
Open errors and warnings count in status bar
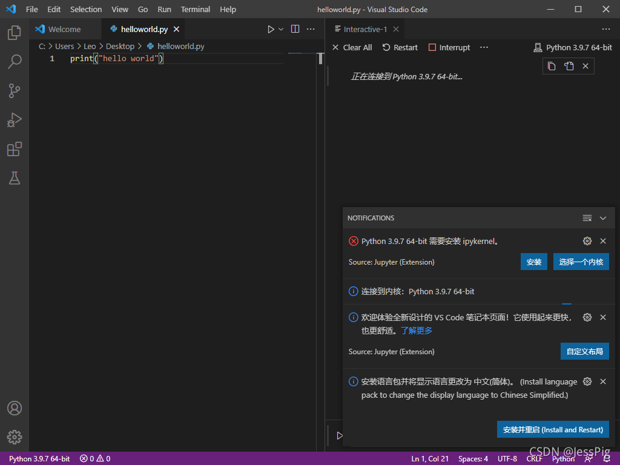coord(95,459)
